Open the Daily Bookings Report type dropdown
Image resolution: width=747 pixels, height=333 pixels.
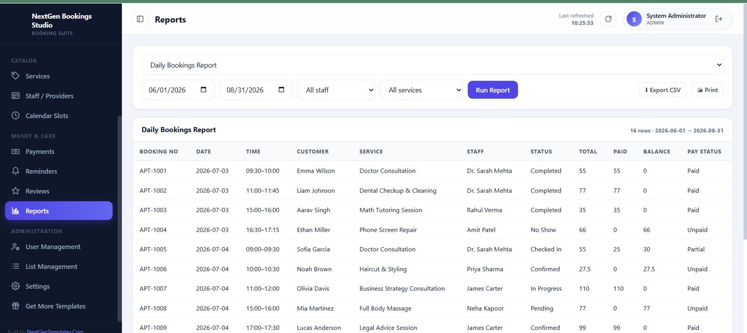point(432,65)
